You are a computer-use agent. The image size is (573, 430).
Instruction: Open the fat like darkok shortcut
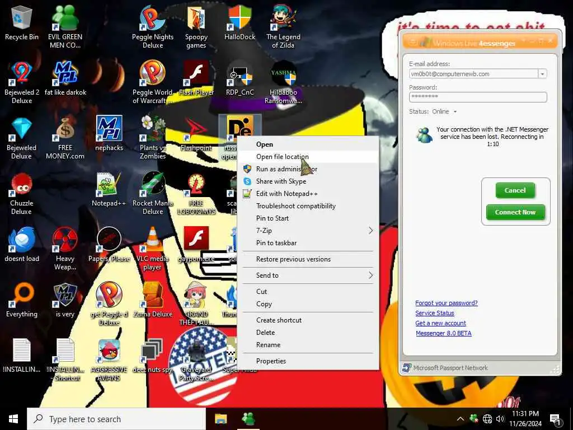(65, 78)
